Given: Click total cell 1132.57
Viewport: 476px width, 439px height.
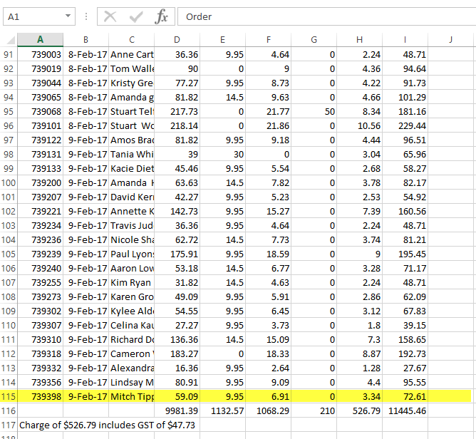Looking at the screenshot, I should coord(222,410).
